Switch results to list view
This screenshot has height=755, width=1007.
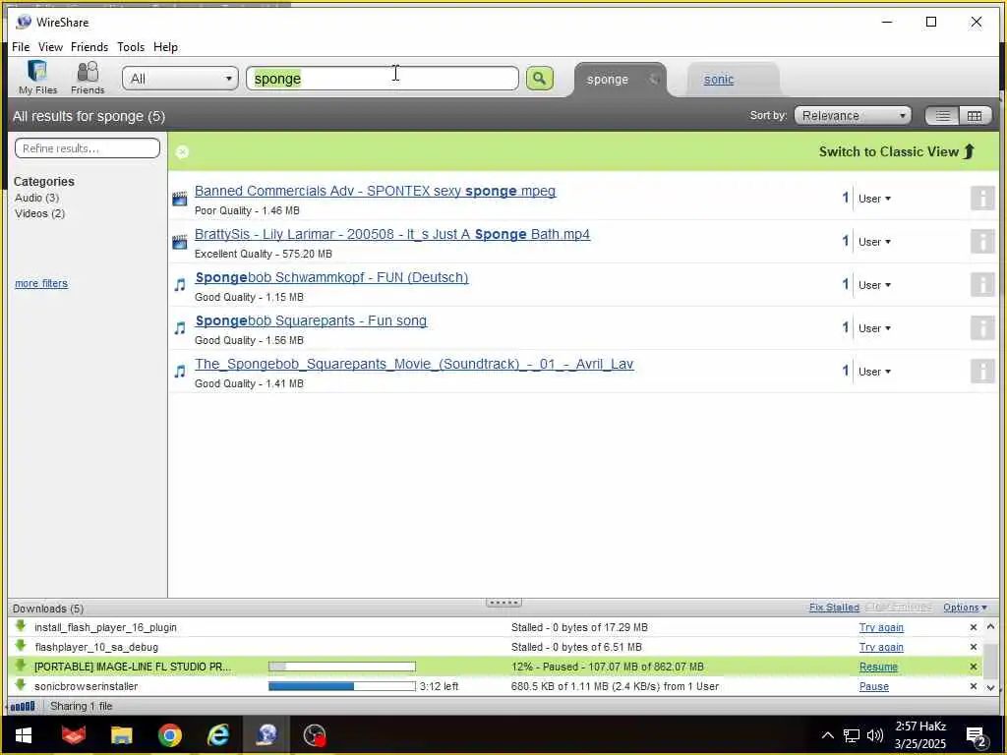coord(942,116)
